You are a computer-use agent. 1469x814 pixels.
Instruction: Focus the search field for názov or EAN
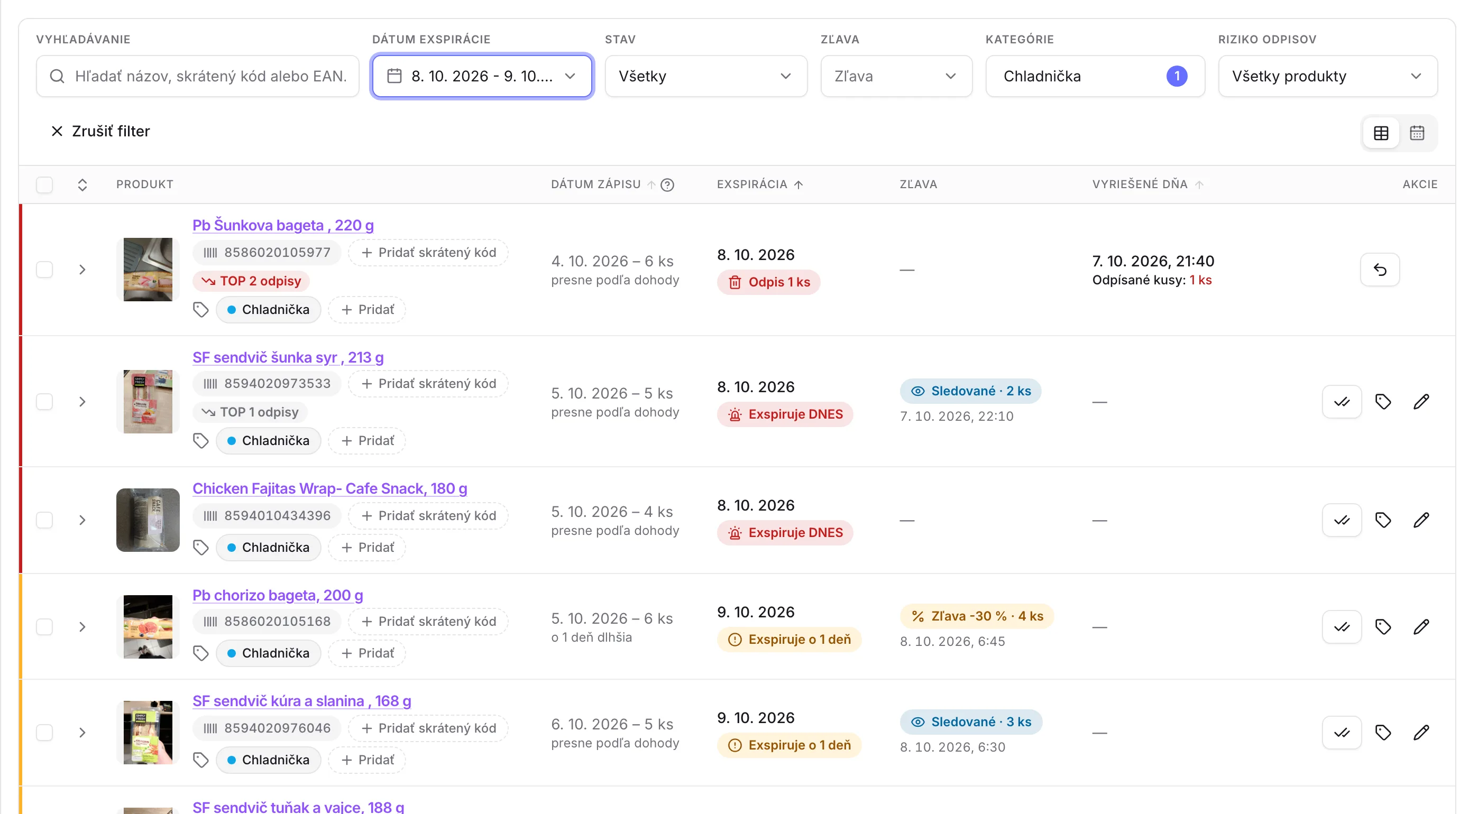(x=197, y=76)
